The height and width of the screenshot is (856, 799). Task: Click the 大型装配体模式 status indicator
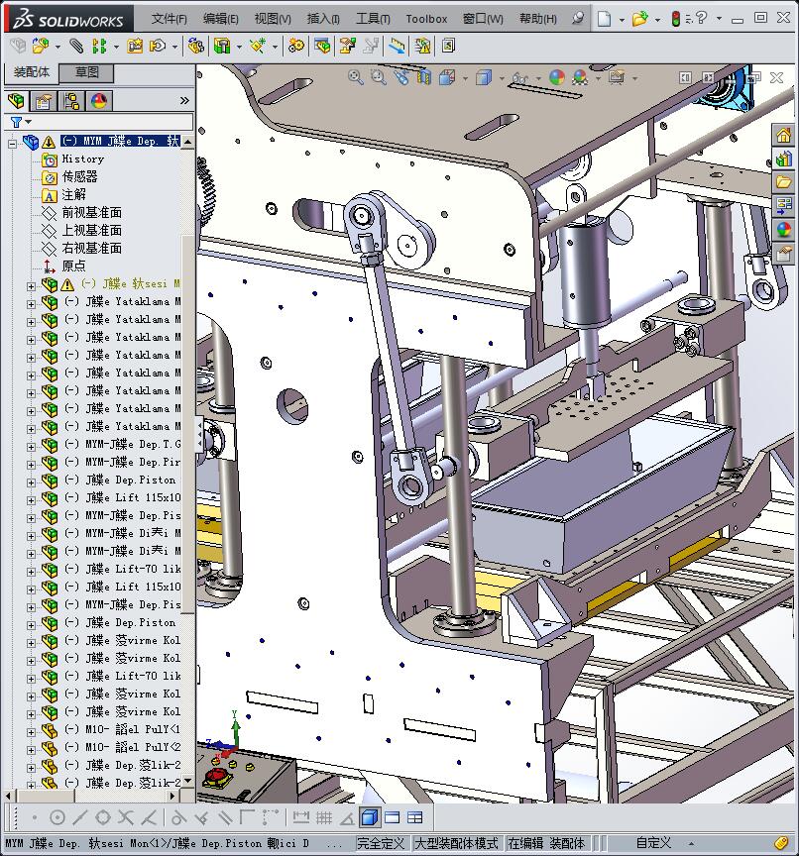click(457, 843)
